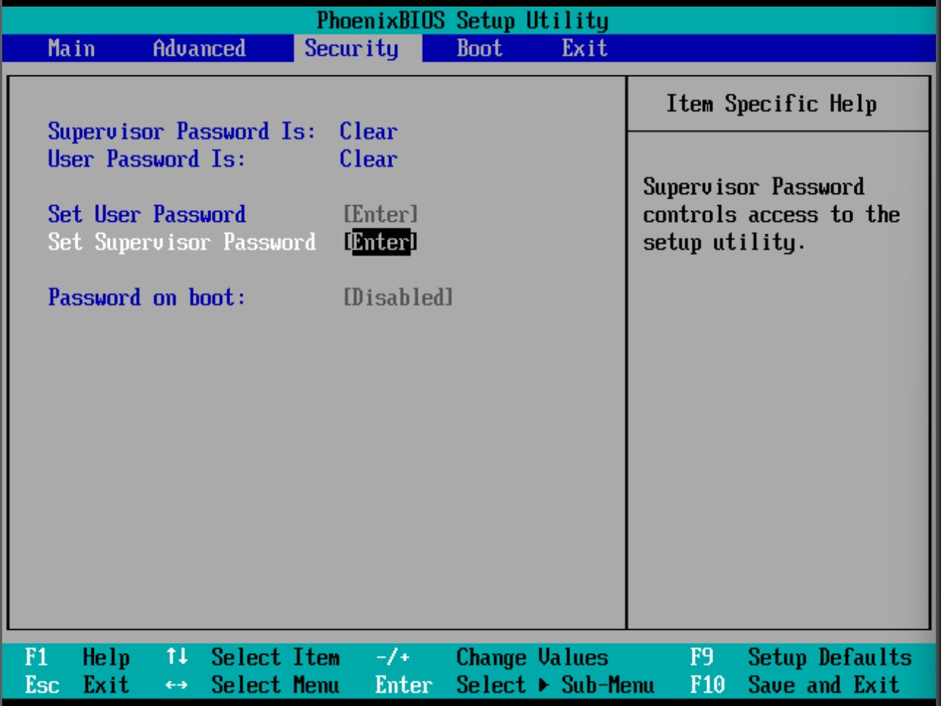Screen dimensions: 941x706
Task: Click the User Password Is label
Action: point(147,159)
